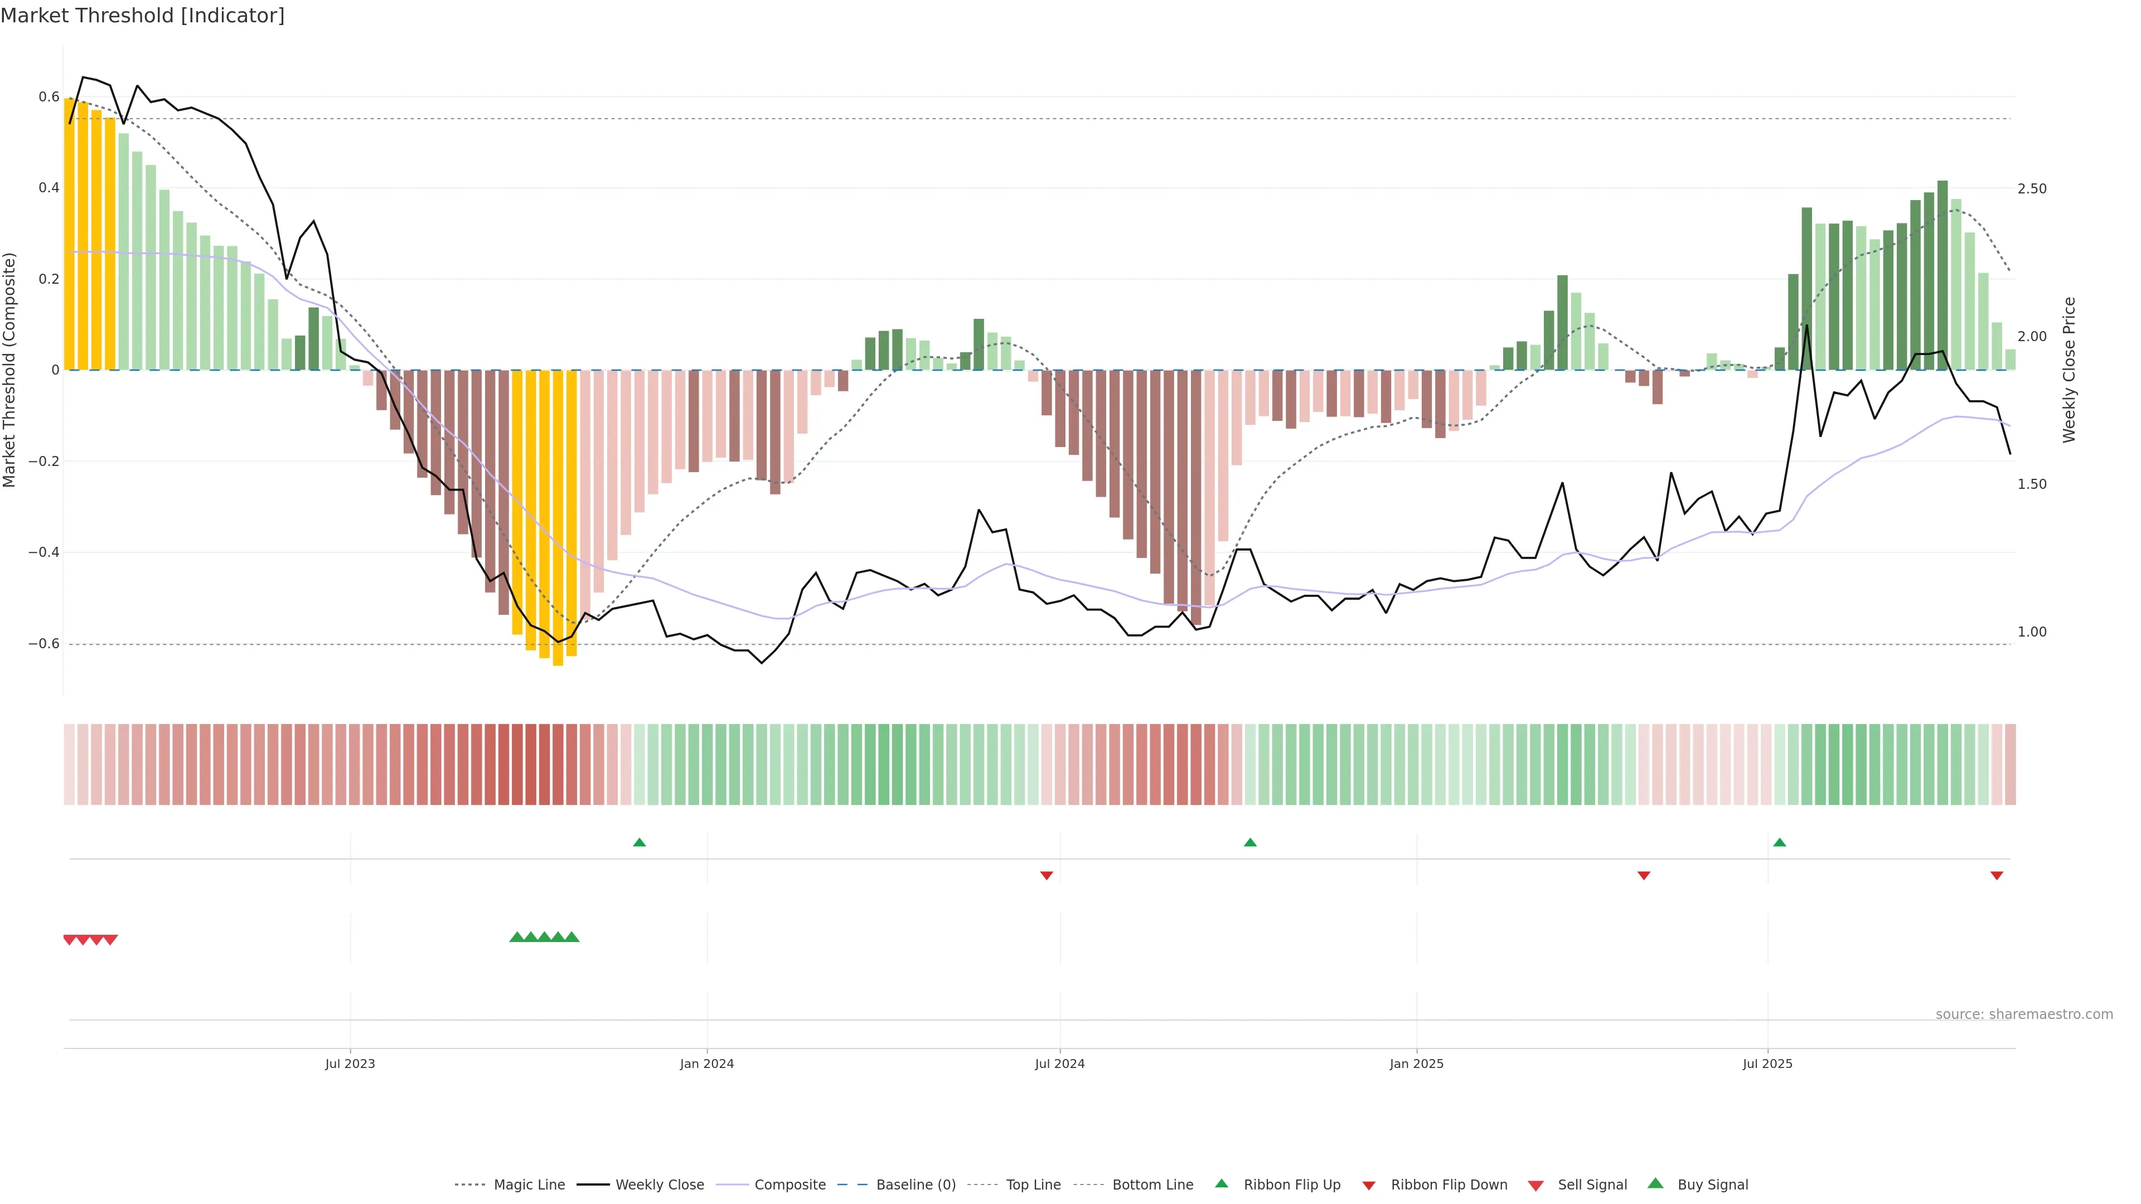
Task: Click the Ribbon Flip Down legend triangle
Action: click(x=1369, y=1185)
